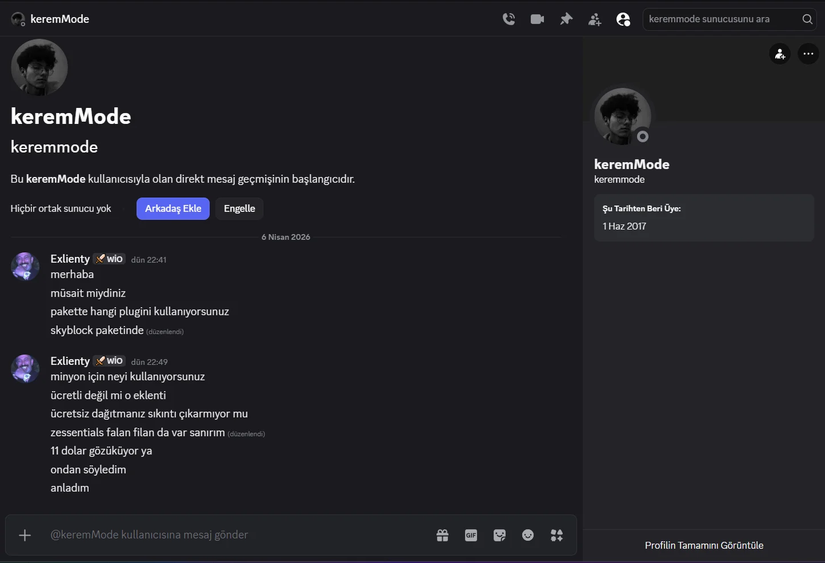Viewport: 825px width, 563px height.
Task: Click the add friend icon in profile panel
Action: click(780, 54)
